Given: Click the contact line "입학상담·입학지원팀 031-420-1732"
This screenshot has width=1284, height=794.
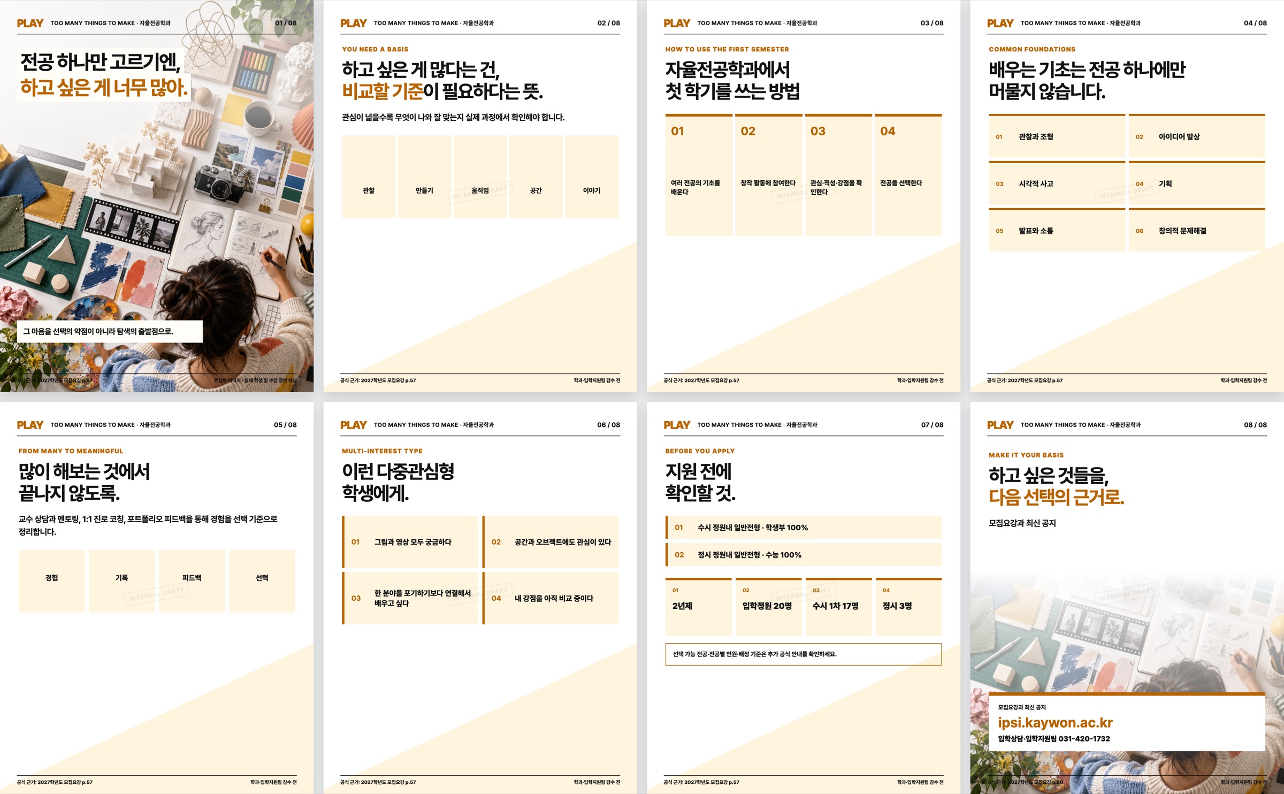Looking at the screenshot, I should 1054,739.
